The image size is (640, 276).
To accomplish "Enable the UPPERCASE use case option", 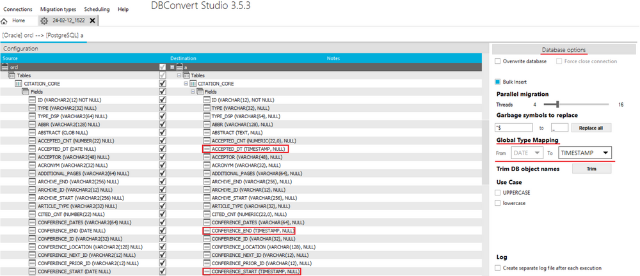I will pos(497,192).
